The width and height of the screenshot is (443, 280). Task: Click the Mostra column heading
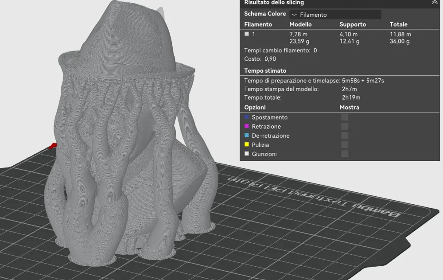pyautogui.click(x=349, y=107)
